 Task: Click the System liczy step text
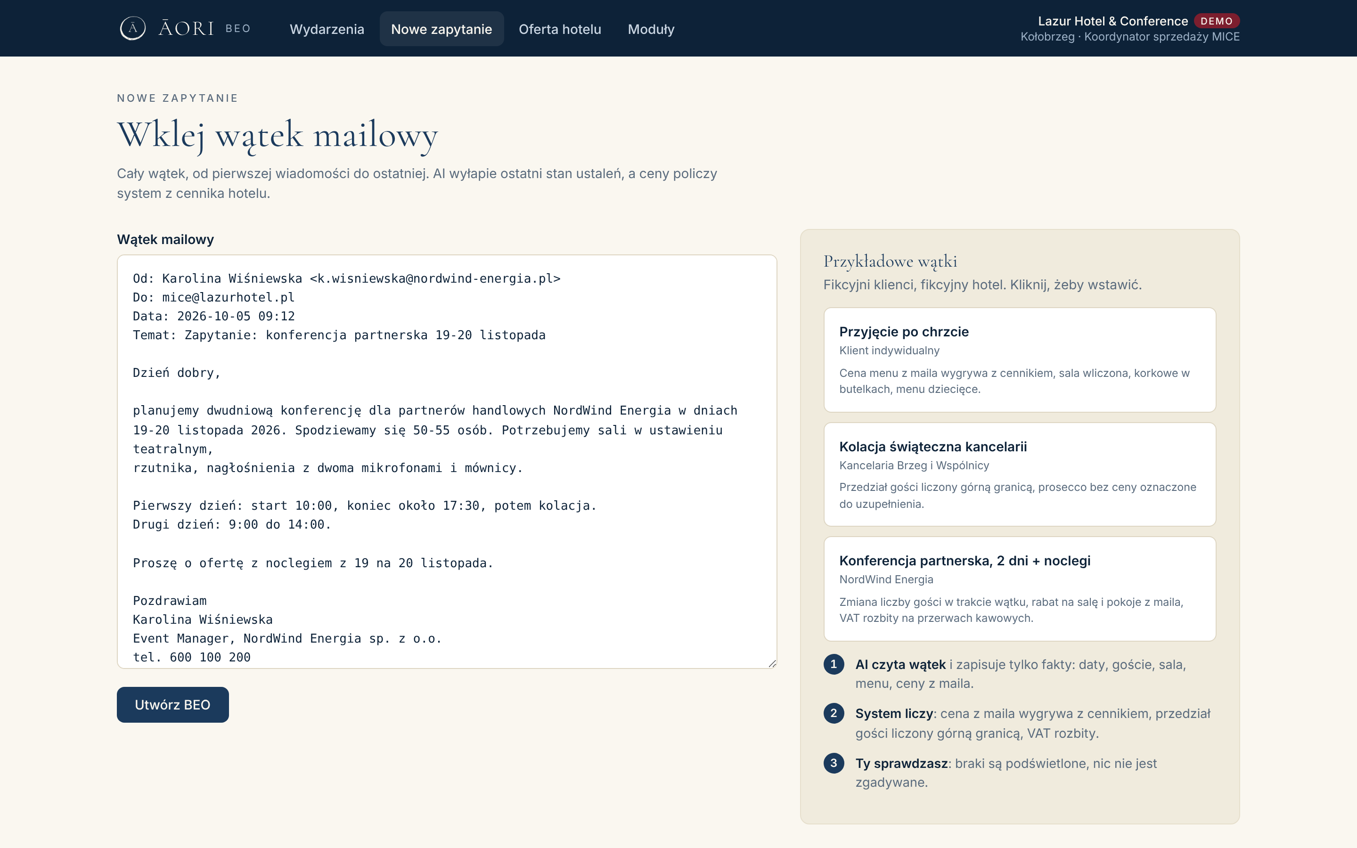pos(1032,723)
